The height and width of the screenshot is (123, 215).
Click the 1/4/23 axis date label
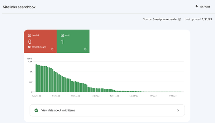pyautogui.click(x=153, y=96)
